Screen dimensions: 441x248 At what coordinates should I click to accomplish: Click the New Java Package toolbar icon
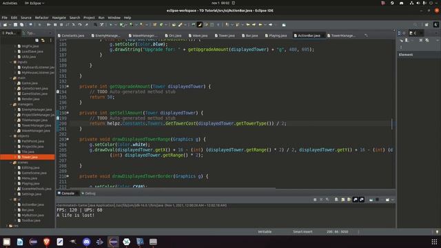[154, 25]
